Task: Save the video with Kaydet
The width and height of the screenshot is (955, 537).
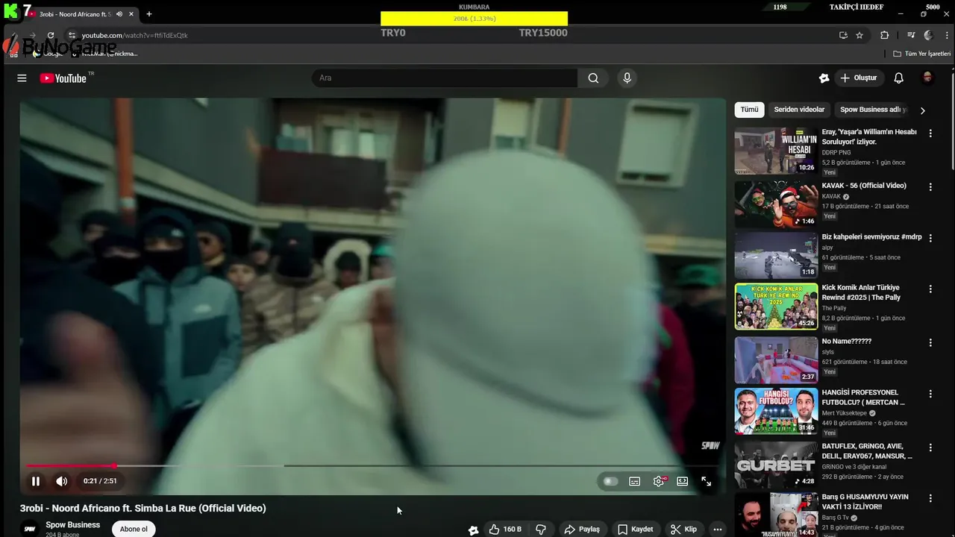Action: pos(636,529)
